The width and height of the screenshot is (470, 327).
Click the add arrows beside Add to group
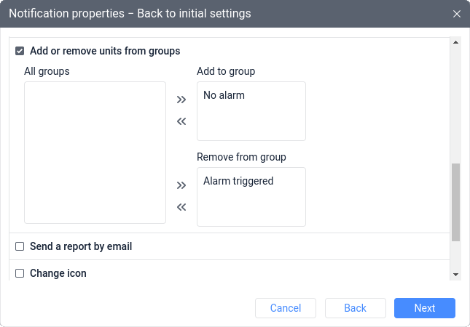181,100
